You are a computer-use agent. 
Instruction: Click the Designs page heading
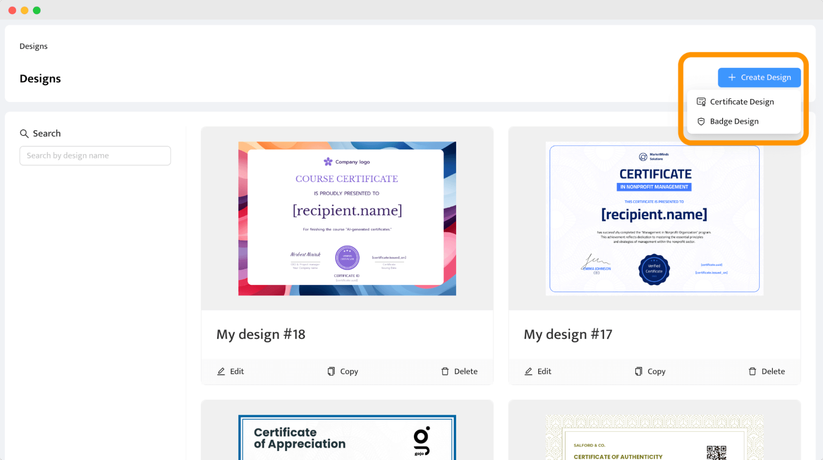tap(40, 79)
